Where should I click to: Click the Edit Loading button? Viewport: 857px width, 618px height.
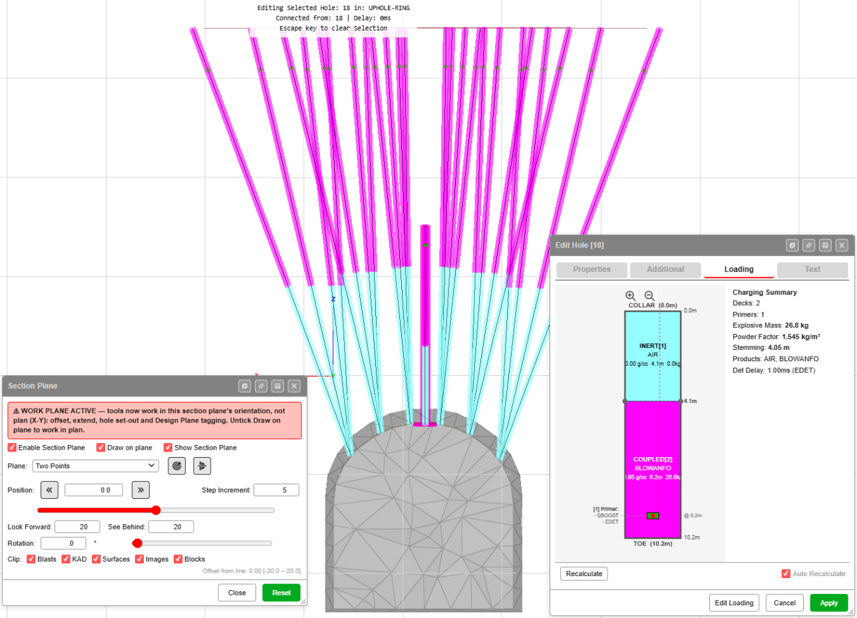point(735,603)
